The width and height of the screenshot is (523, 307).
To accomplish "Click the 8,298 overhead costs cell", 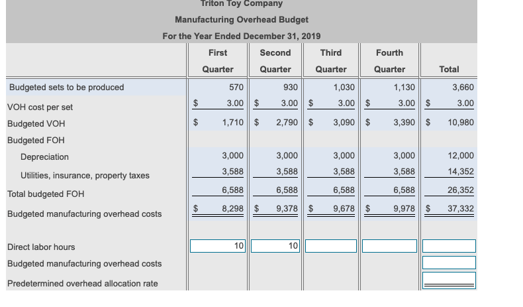I will (233, 208).
